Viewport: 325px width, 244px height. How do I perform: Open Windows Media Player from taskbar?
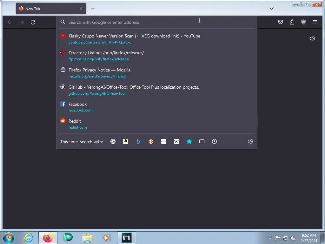107,238
